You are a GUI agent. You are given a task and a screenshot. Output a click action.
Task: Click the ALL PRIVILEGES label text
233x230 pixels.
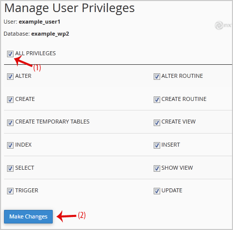point(36,53)
